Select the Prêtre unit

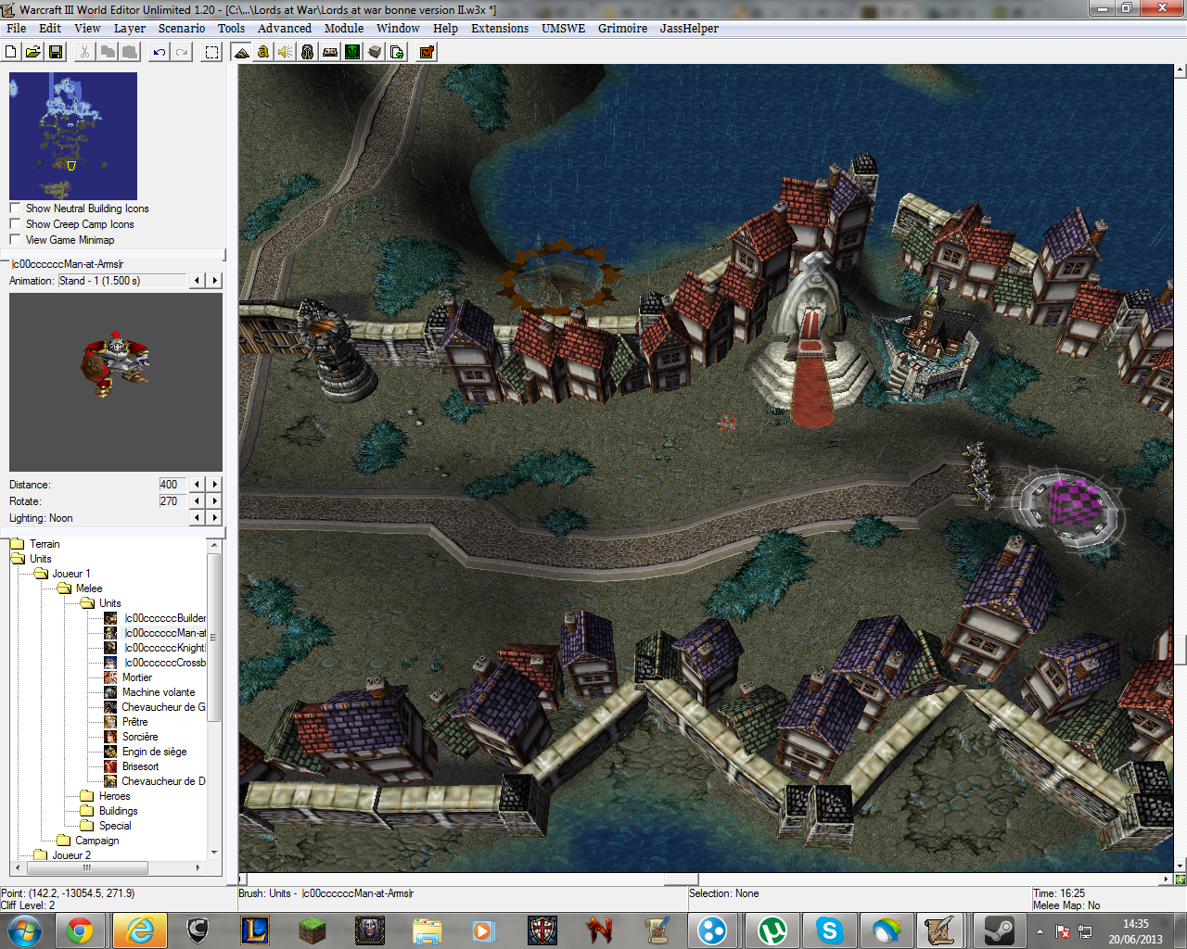(x=134, y=722)
